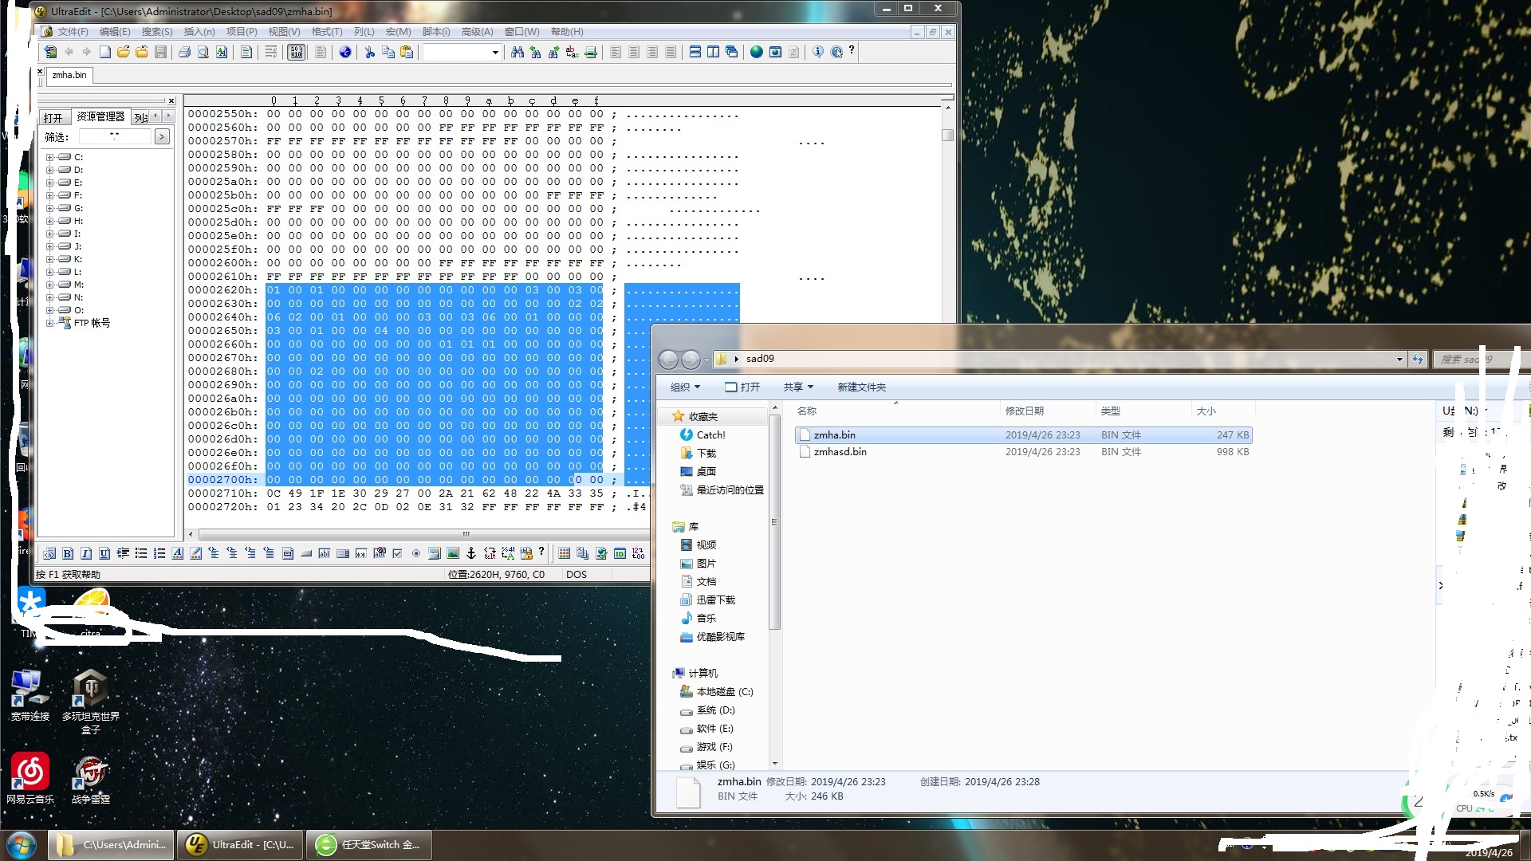1531x861 pixels.
Task: Switch to the zmha.bin file tab
Action: [x=69, y=75]
